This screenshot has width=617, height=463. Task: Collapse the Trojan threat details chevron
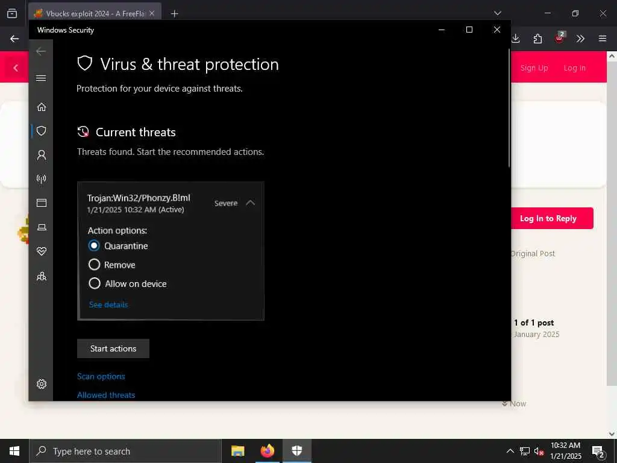(x=250, y=203)
